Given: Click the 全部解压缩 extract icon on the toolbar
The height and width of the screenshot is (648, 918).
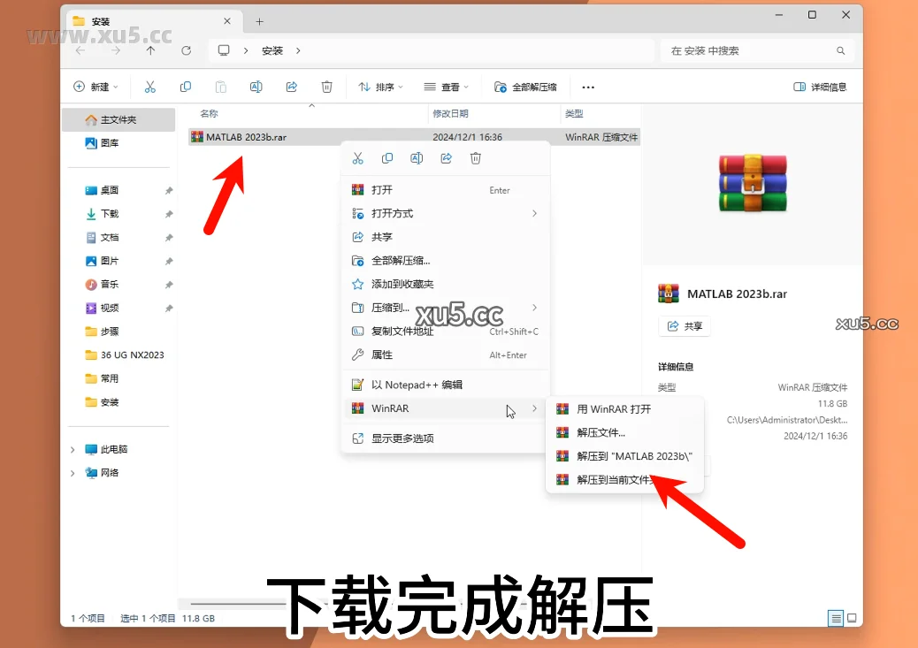Looking at the screenshot, I should (x=501, y=87).
